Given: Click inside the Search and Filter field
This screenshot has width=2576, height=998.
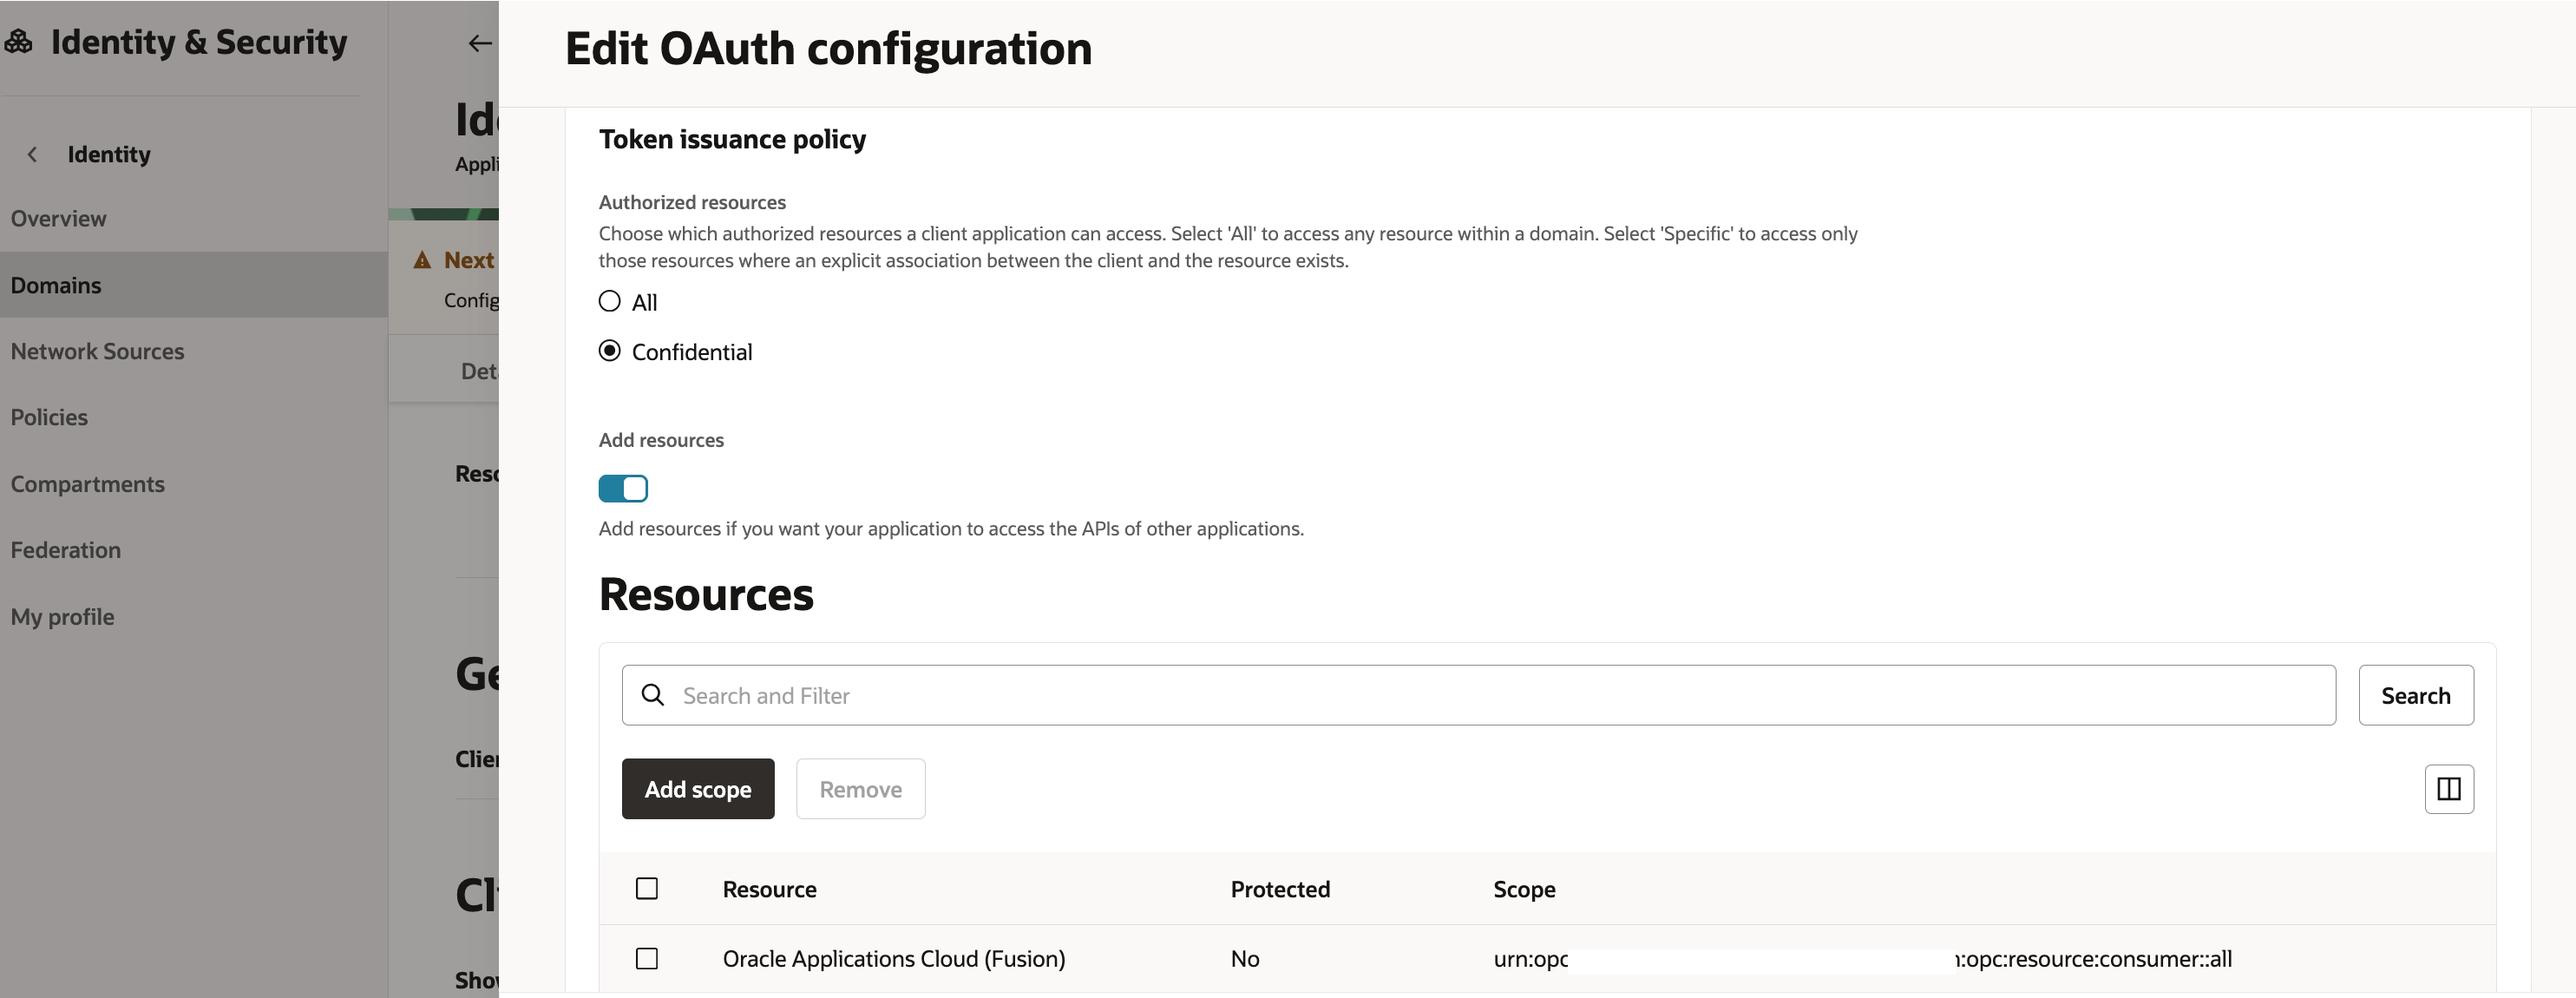Looking at the screenshot, I should (x=1200, y=694).
